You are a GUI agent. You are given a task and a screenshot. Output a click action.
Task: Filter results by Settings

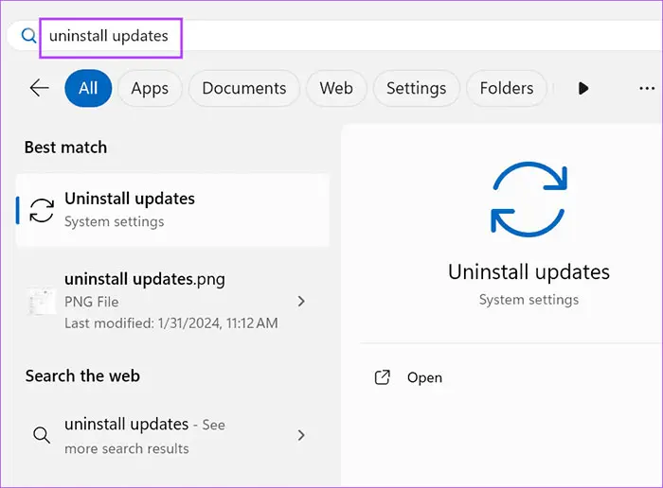pos(416,88)
